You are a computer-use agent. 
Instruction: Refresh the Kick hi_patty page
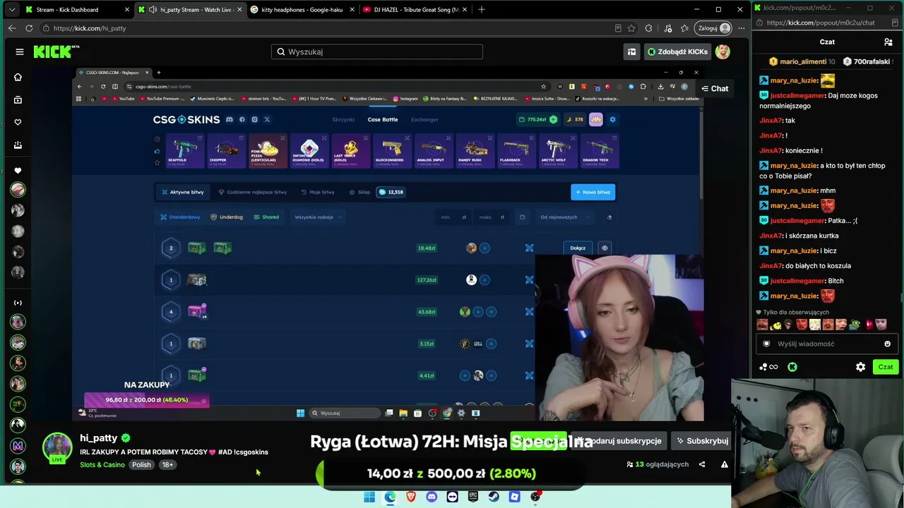[29, 28]
